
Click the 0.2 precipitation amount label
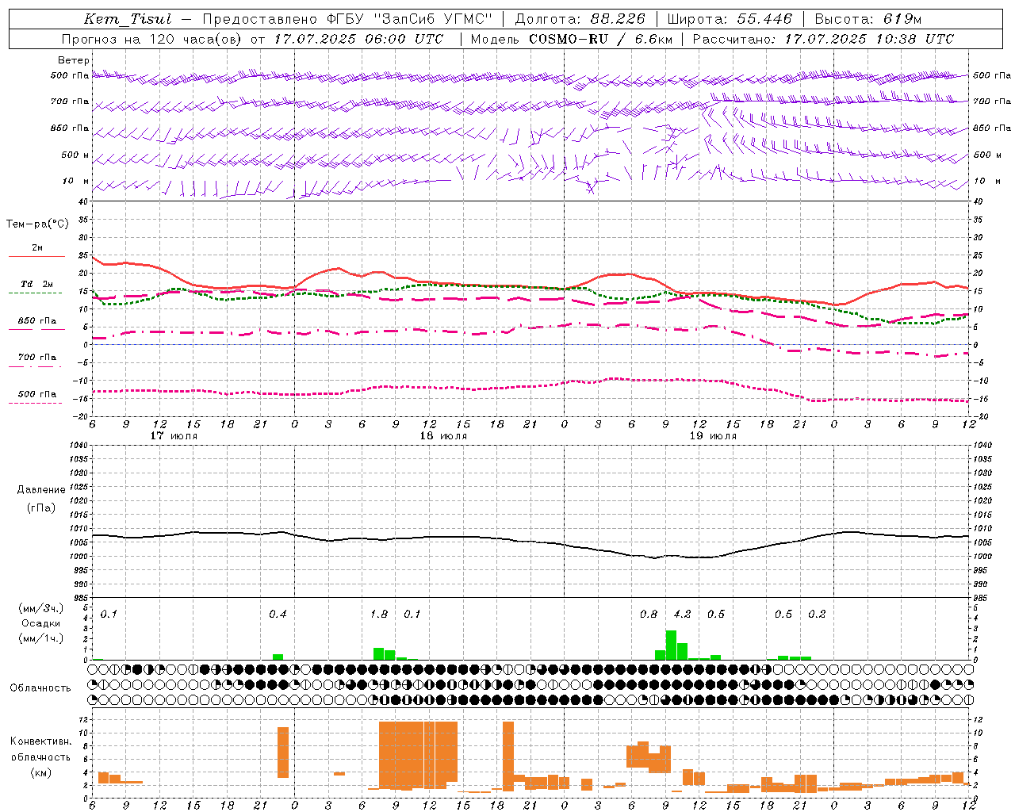click(817, 614)
